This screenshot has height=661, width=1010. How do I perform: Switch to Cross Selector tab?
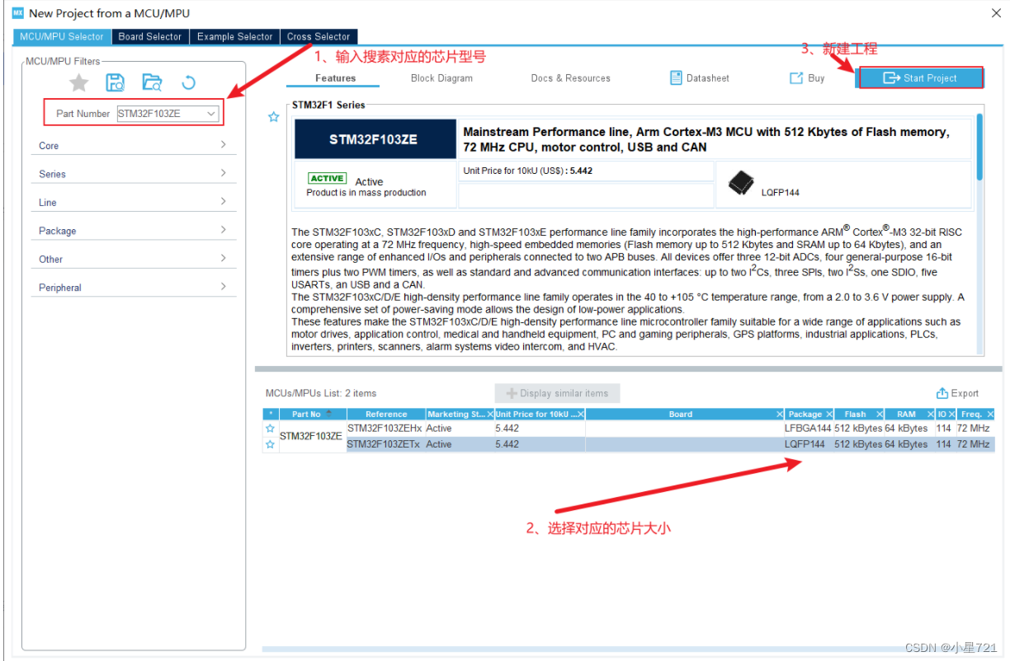click(319, 36)
